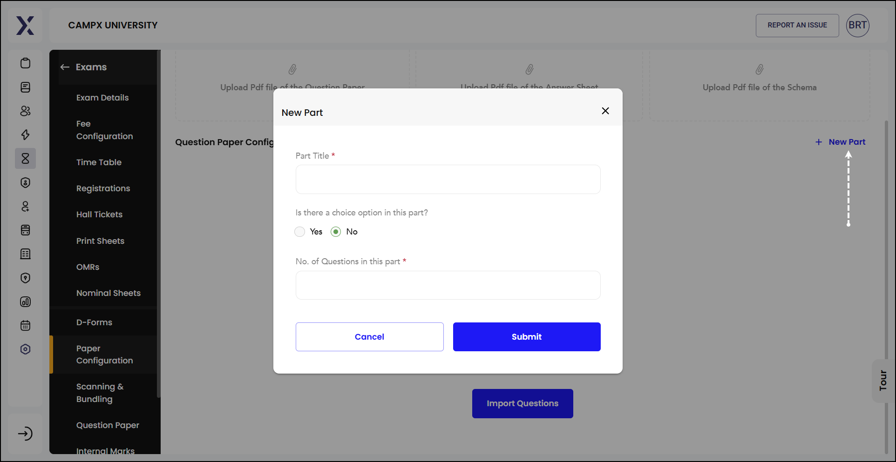Image resolution: width=896 pixels, height=462 pixels.
Task: Open the notes list icon in left rail
Action: (x=26, y=87)
